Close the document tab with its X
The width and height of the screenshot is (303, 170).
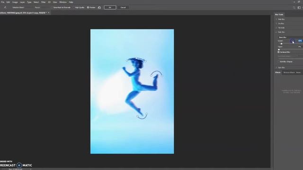point(49,13)
